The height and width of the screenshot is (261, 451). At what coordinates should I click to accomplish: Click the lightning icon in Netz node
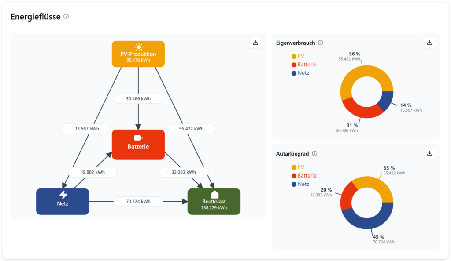pos(63,195)
